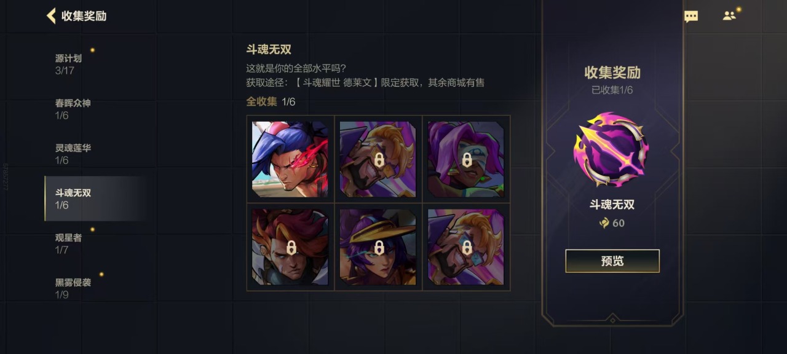This screenshot has width=787, height=354.
Task: Select the locked blond skin with blue visor
Action: (x=466, y=247)
